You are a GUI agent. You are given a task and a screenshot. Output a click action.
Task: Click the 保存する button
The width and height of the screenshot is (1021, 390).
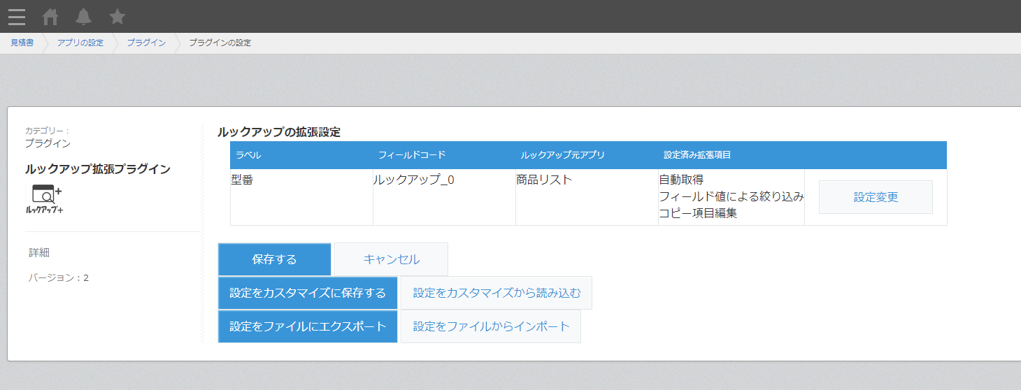275,259
